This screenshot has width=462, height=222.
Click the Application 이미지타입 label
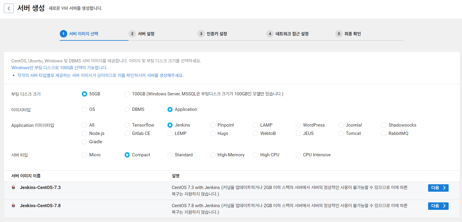point(33,125)
